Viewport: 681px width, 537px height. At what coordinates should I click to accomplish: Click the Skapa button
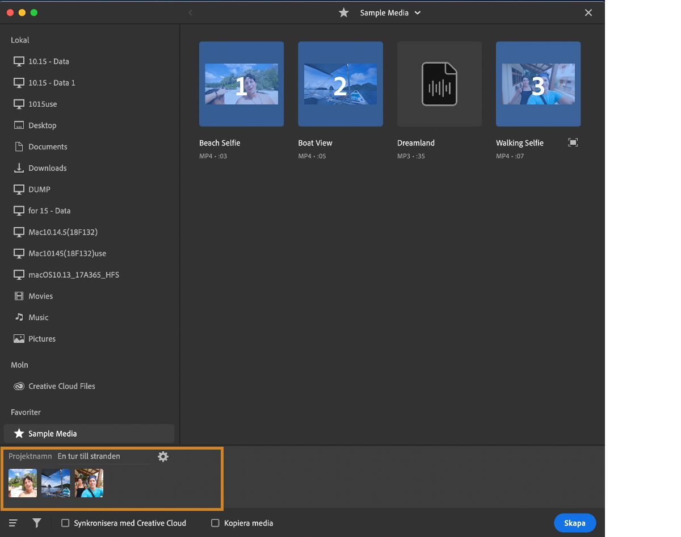point(574,523)
